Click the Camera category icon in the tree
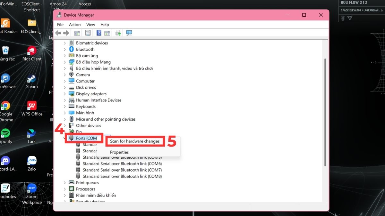Image resolution: width=385 pixels, height=216 pixels. pos(72,75)
